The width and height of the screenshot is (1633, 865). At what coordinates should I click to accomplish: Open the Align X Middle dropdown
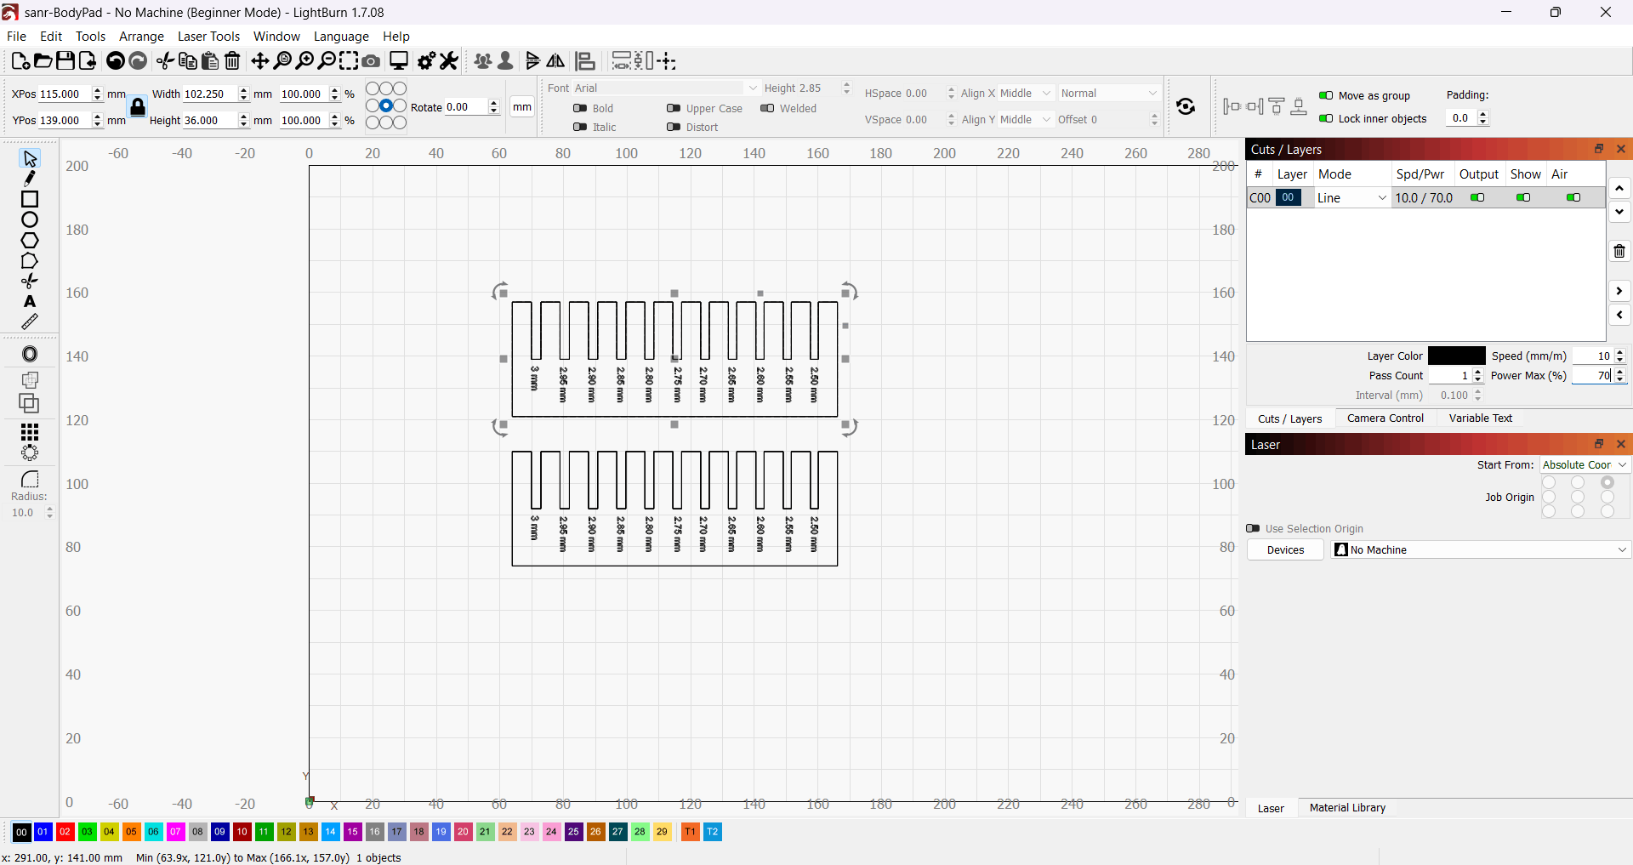pos(1026,93)
